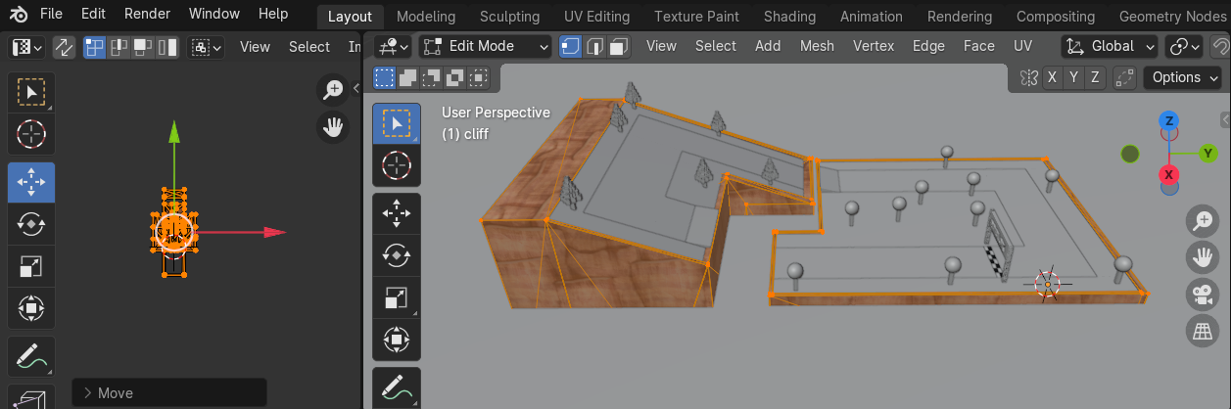This screenshot has width=1231, height=409.
Task: Enable UV face selection mode
Action: [x=143, y=47]
